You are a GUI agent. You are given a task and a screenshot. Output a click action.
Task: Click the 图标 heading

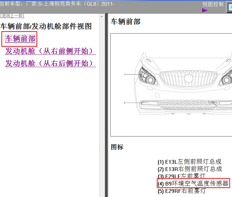tap(117, 147)
